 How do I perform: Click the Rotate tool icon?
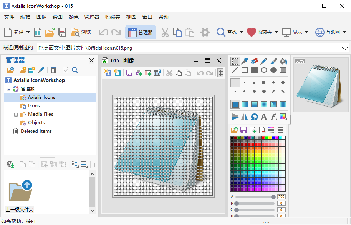tap(254, 117)
